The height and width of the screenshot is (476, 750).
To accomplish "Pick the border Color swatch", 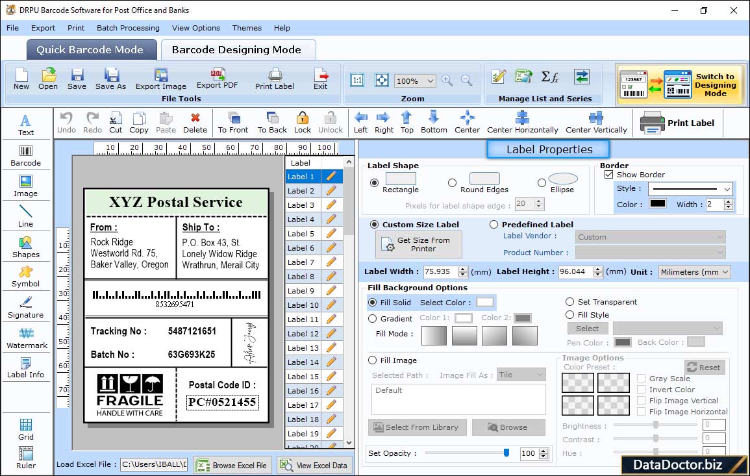I will 657,204.
